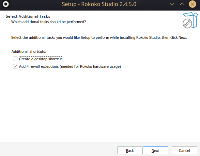Click the Create a desktop shortcut label

click(x=41, y=59)
